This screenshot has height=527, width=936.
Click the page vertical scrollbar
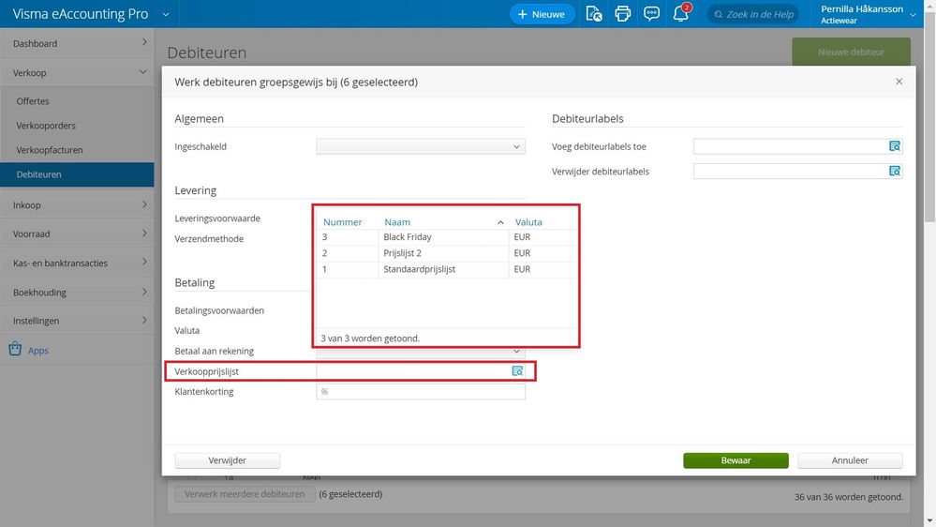point(930,119)
